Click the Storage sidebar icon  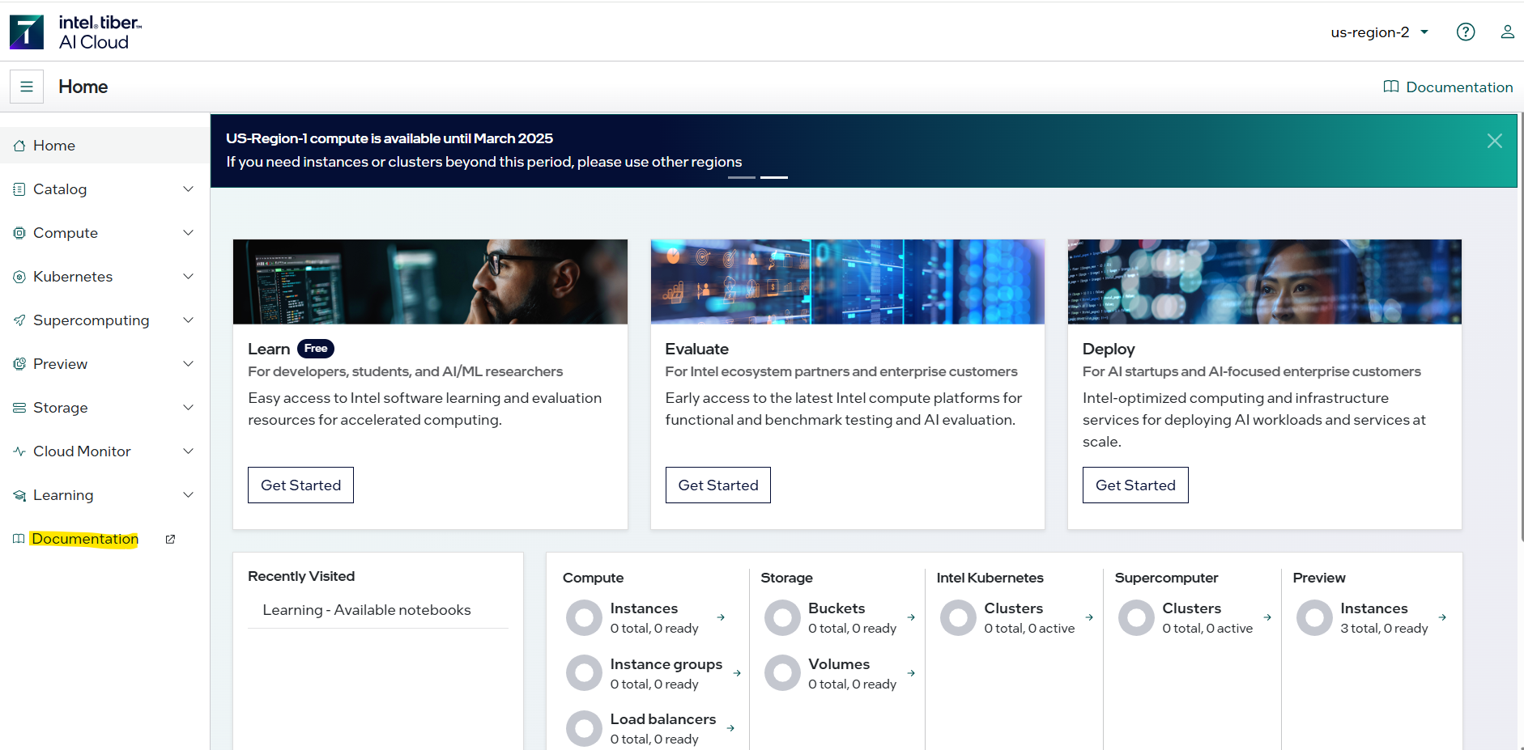point(19,408)
